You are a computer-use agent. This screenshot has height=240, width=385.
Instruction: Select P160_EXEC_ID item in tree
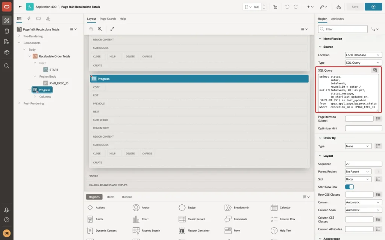click(59, 83)
